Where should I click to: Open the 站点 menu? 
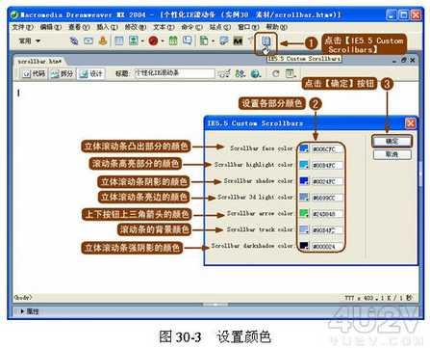tap(219, 27)
